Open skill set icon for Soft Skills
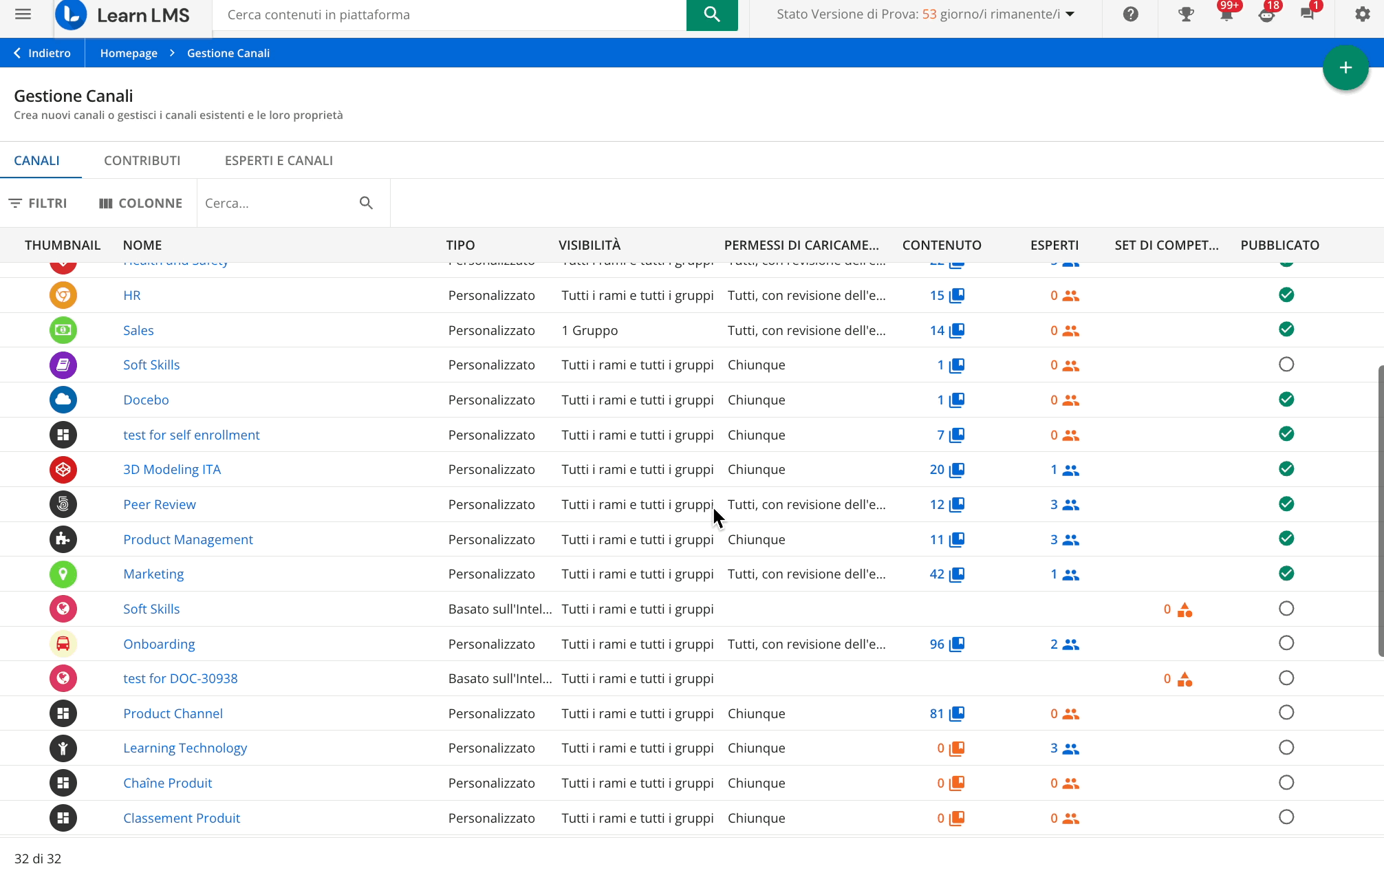 click(x=1185, y=609)
